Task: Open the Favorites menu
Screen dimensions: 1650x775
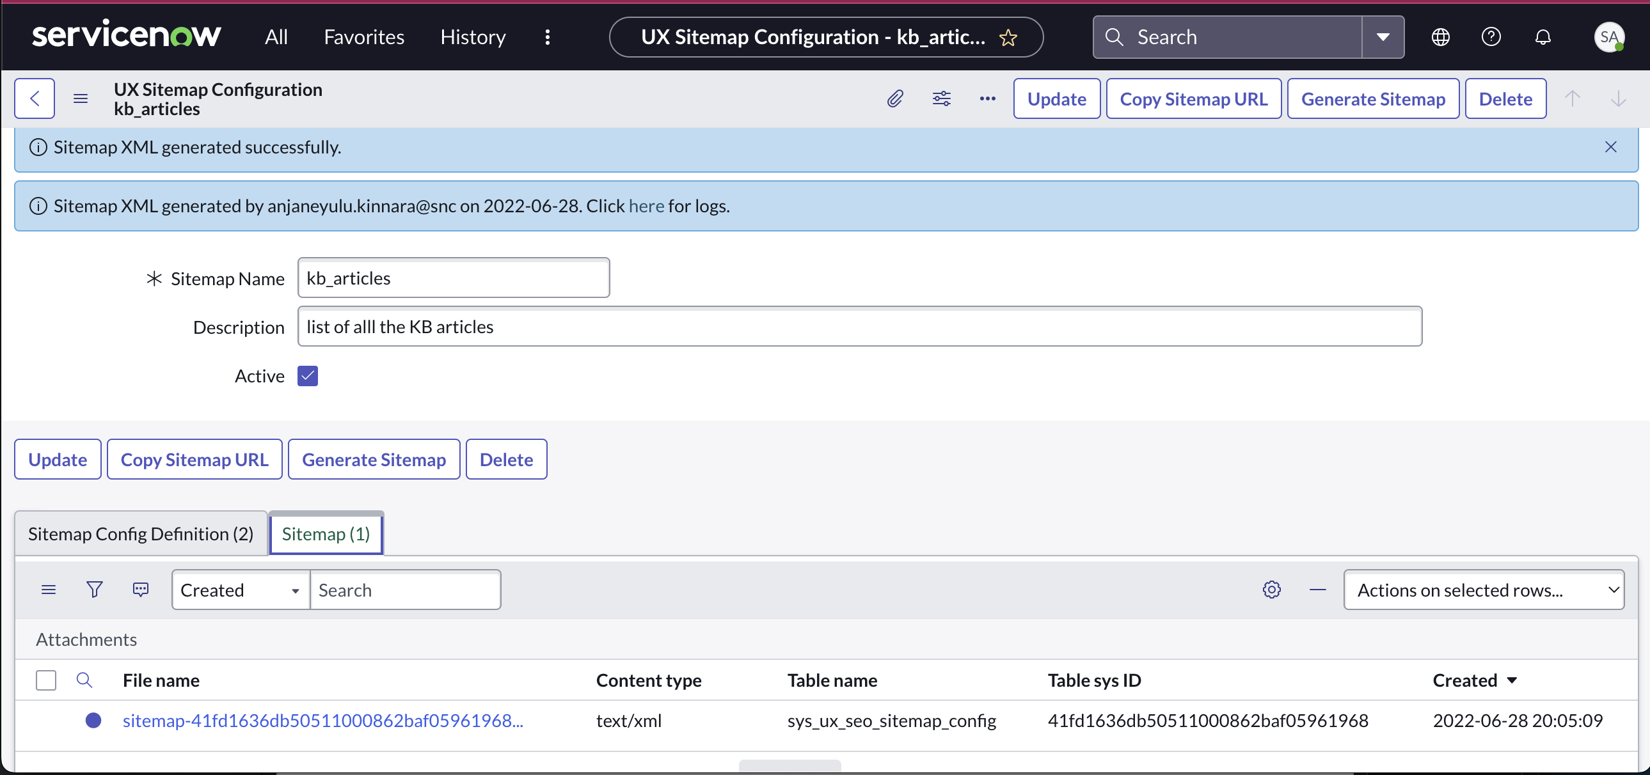Action: coord(364,37)
